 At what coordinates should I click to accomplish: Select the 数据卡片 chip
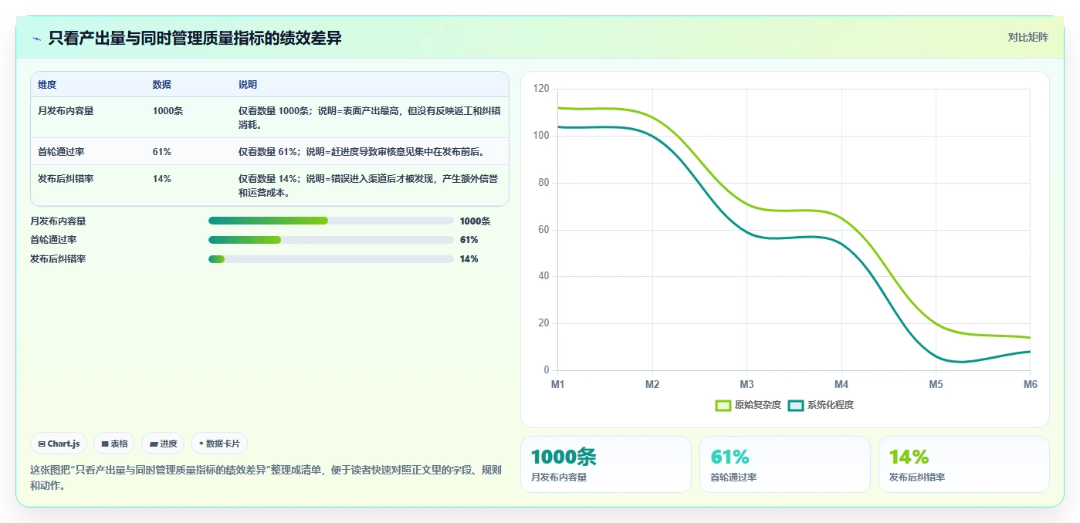tap(219, 444)
